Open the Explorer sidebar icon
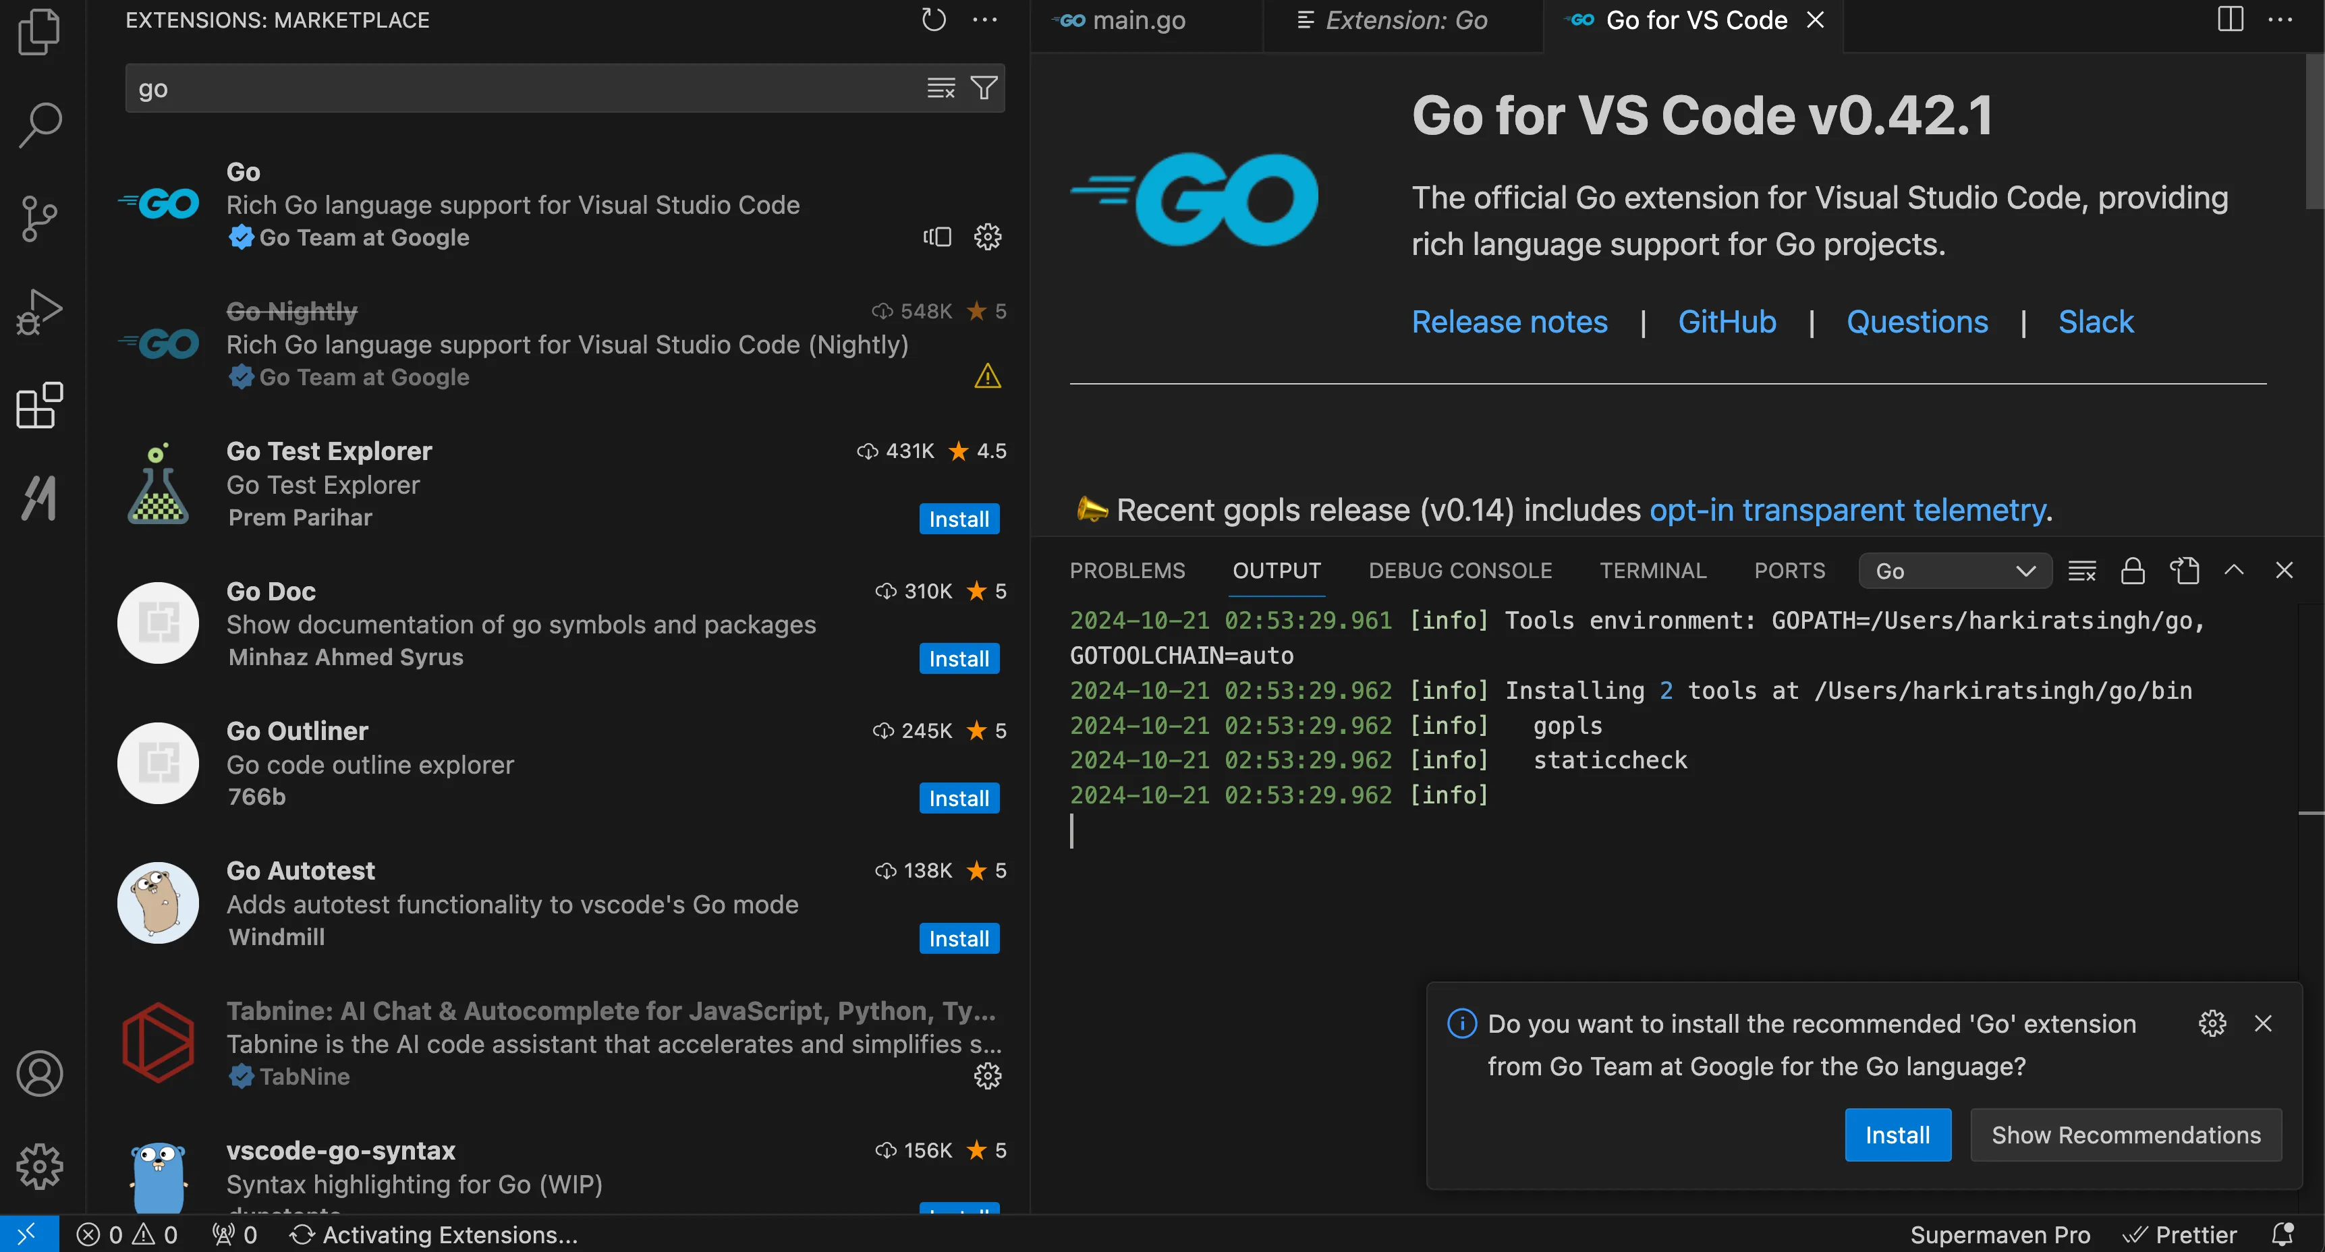Viewport: 2325px width, 1252px height. (x=39, y=32)
